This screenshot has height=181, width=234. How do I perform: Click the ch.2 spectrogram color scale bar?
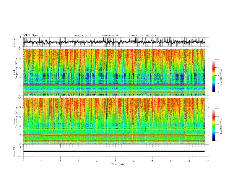coord(214,125)
